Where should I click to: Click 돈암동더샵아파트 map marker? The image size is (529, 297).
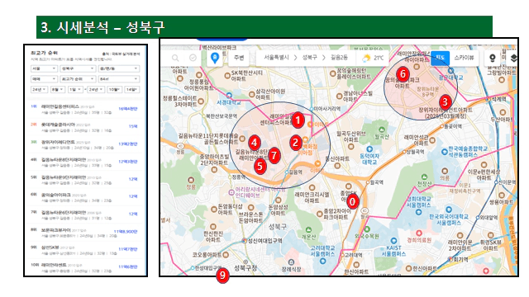click(x=214, y=209)
